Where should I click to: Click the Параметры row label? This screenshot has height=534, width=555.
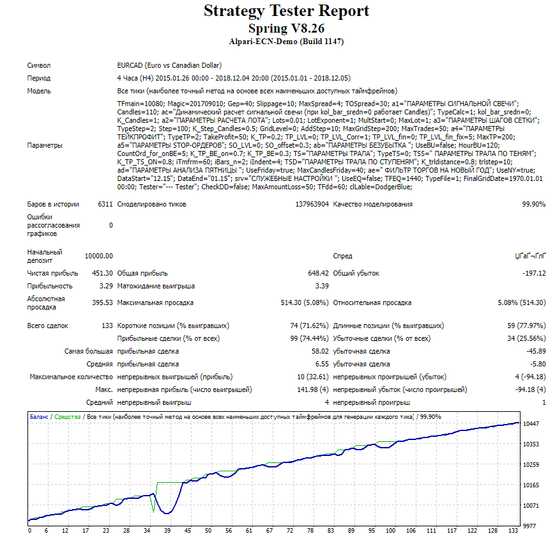pos(45,145)
